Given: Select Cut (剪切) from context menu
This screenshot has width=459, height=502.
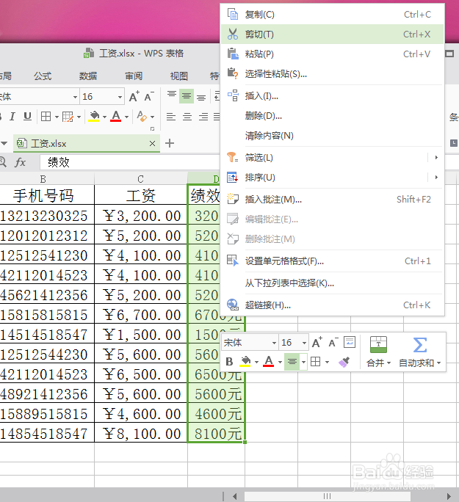Looking at the screenshot, I should coord(332,34).
